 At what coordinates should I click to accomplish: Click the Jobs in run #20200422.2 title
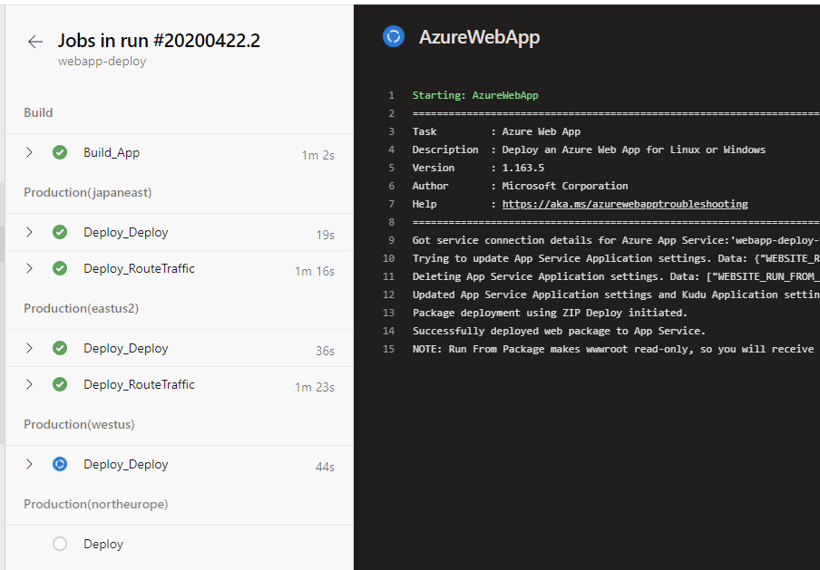point(159,40)
